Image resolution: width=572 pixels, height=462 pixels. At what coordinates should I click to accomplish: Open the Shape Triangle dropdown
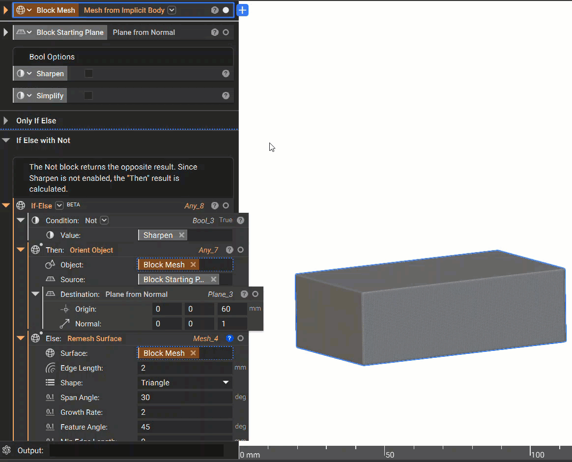185,382
